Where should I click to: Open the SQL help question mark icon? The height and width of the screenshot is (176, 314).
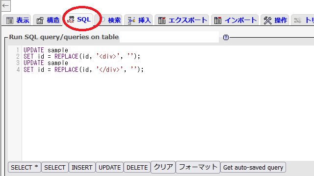click(x=226, y=37)
